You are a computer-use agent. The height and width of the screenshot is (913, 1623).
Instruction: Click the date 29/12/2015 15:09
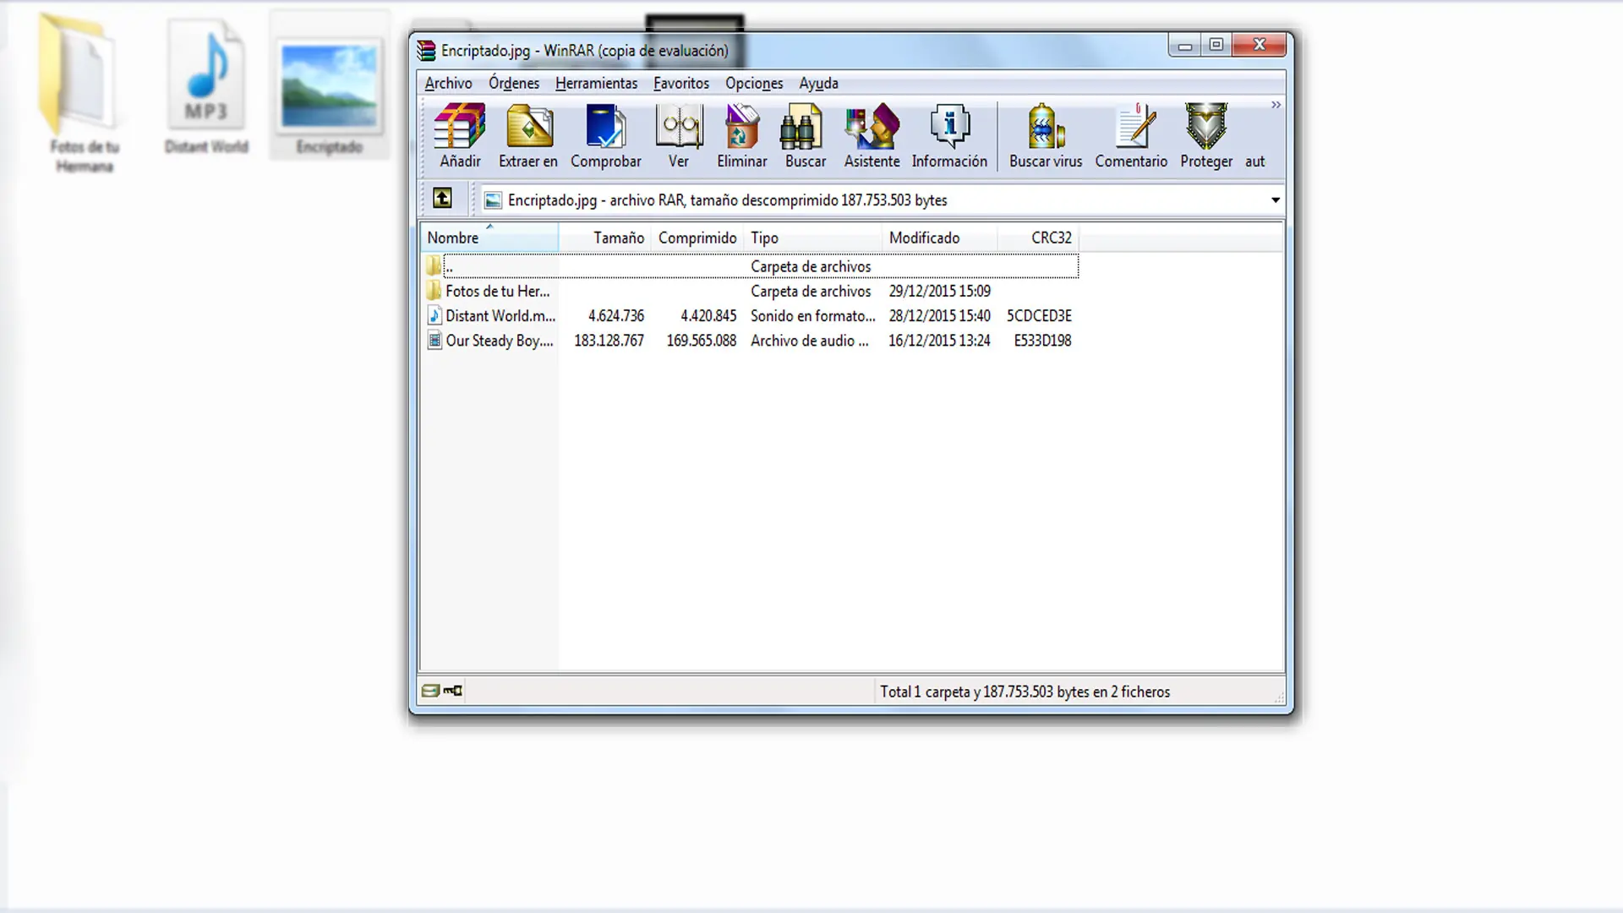pyautogui.click(x=940, y=291)
